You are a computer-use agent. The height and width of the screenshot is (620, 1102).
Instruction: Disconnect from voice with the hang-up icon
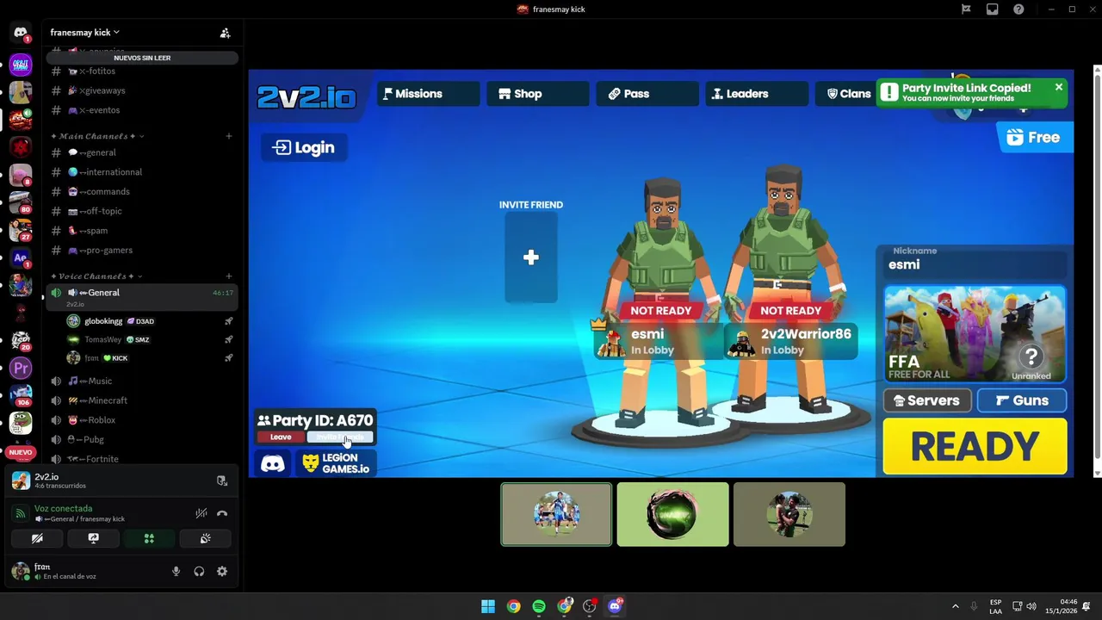222,513
